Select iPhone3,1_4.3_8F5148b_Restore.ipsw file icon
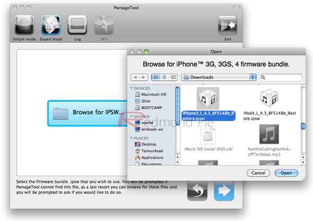Screen dimensions: 313x221 coord(208,98)
